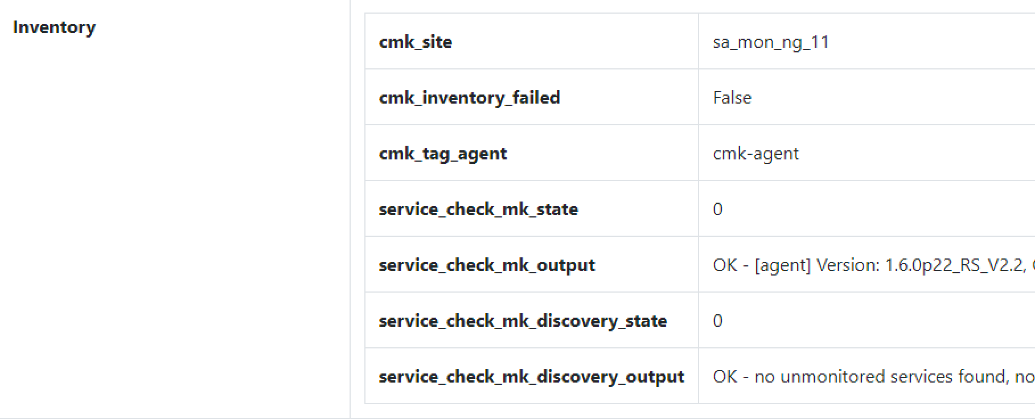Click the word Version: in agent output

click(848, 265)
